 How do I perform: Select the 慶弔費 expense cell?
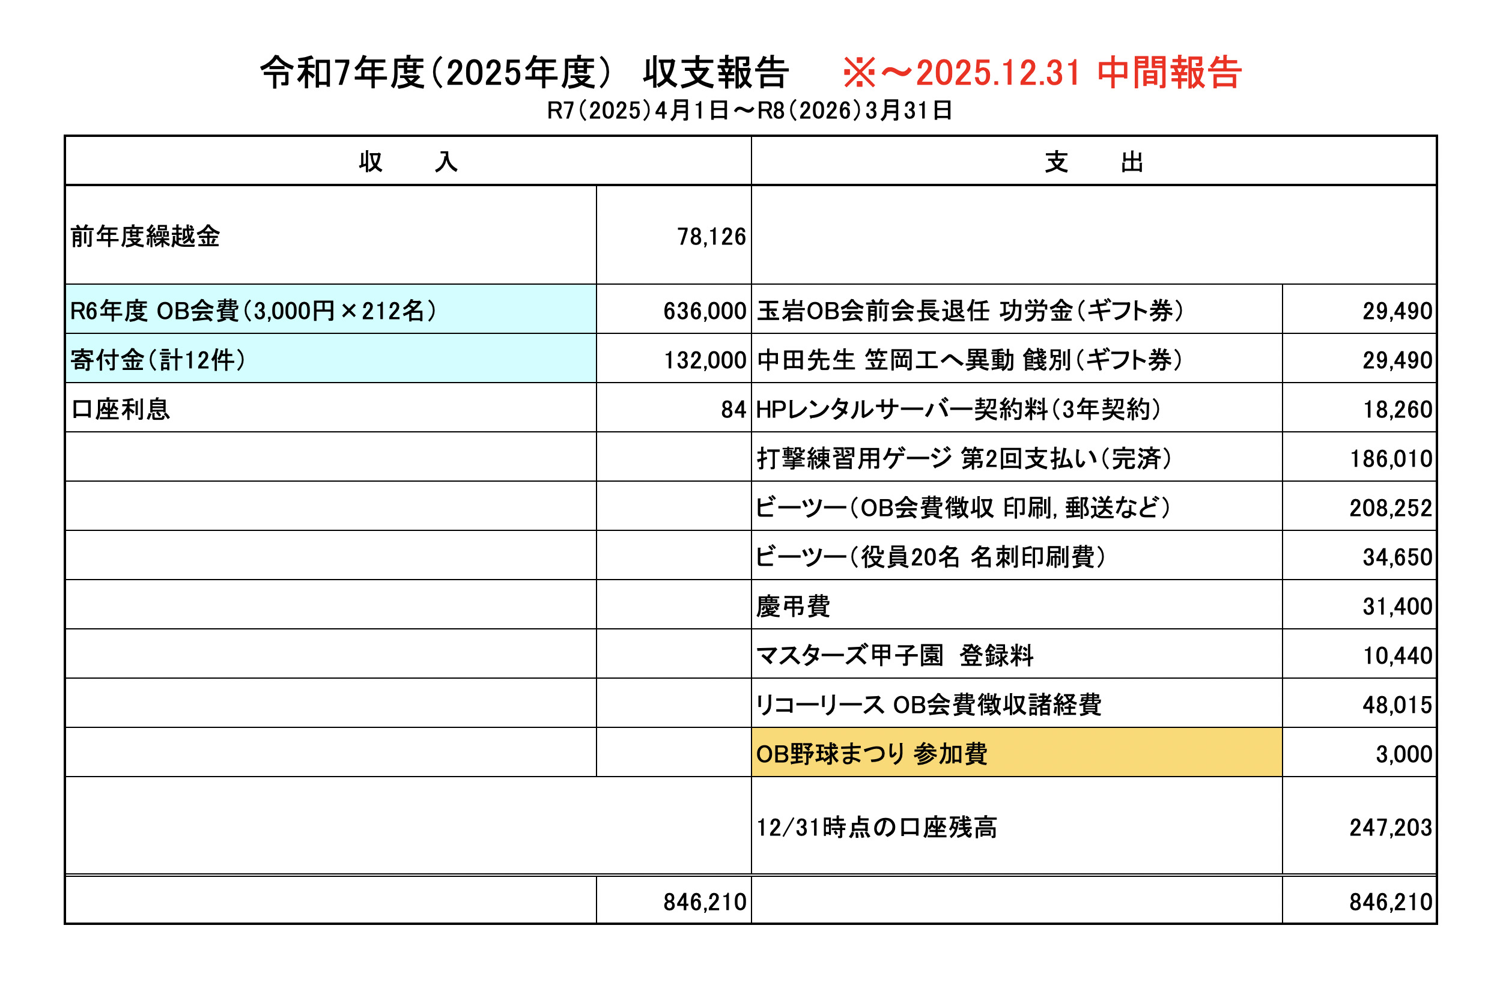pos(792,607)
